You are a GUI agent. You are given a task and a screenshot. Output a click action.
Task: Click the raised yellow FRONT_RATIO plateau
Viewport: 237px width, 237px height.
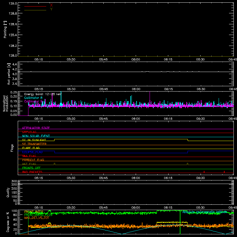click(x=172, y=222)
